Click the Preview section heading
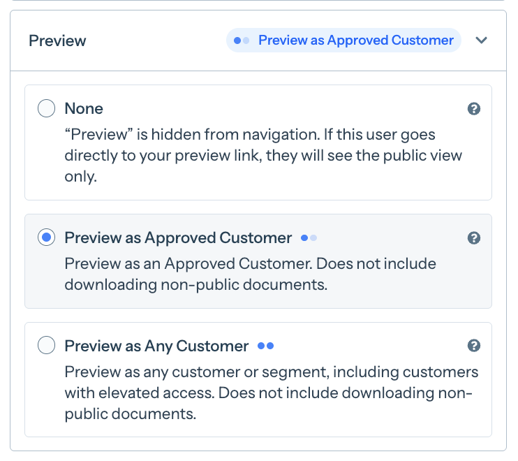The image size is (518, 461). pos(57,41)
